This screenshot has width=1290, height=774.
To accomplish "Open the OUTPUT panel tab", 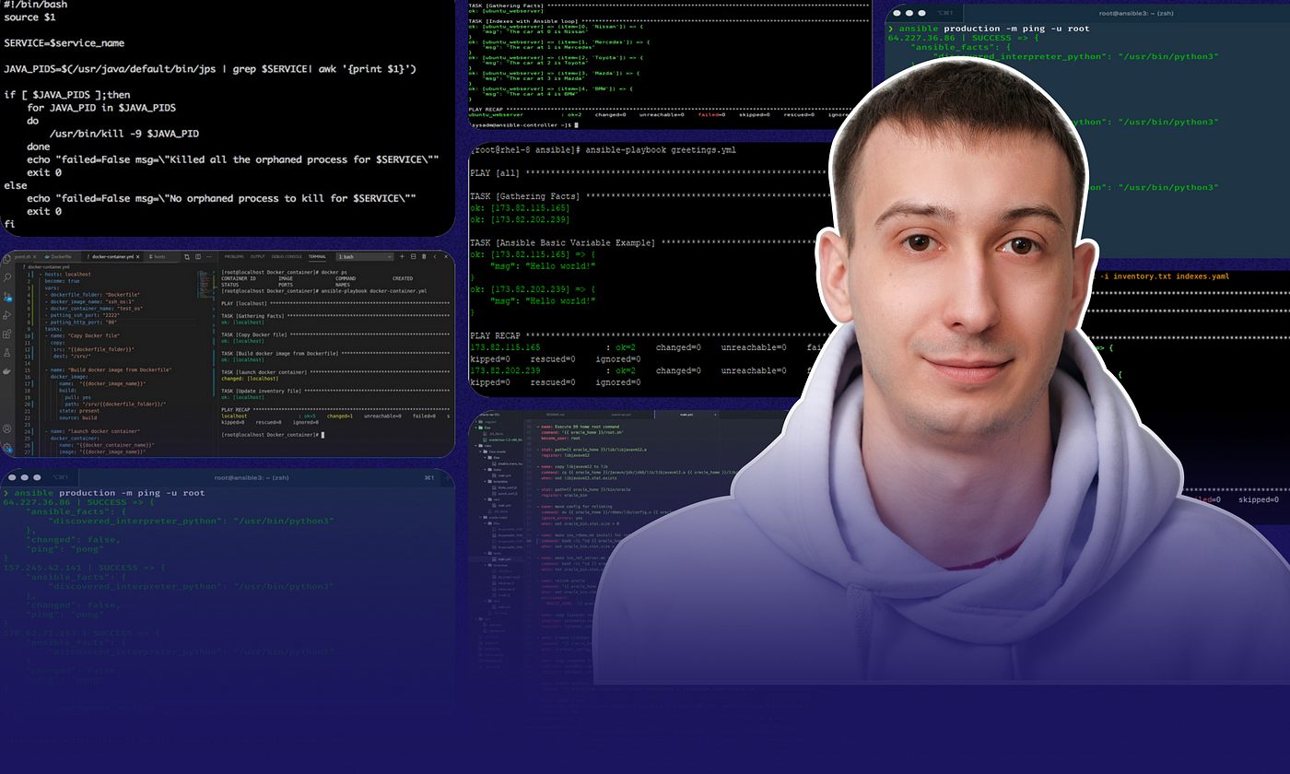I will click(257, 256).
